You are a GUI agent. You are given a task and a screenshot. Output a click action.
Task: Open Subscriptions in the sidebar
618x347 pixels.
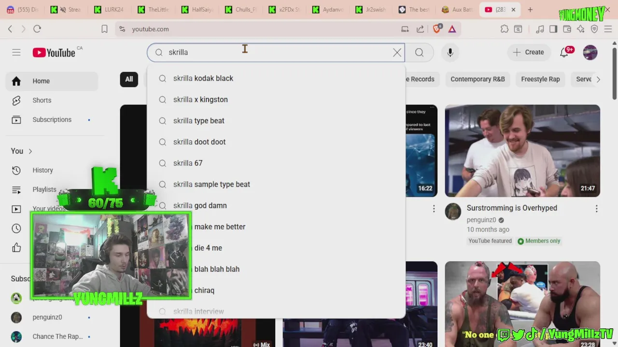tap(52, 120)
